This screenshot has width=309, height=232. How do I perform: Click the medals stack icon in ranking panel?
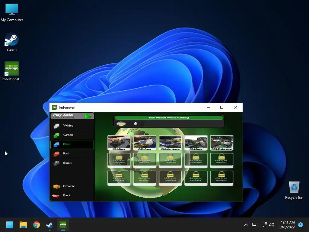121,124
